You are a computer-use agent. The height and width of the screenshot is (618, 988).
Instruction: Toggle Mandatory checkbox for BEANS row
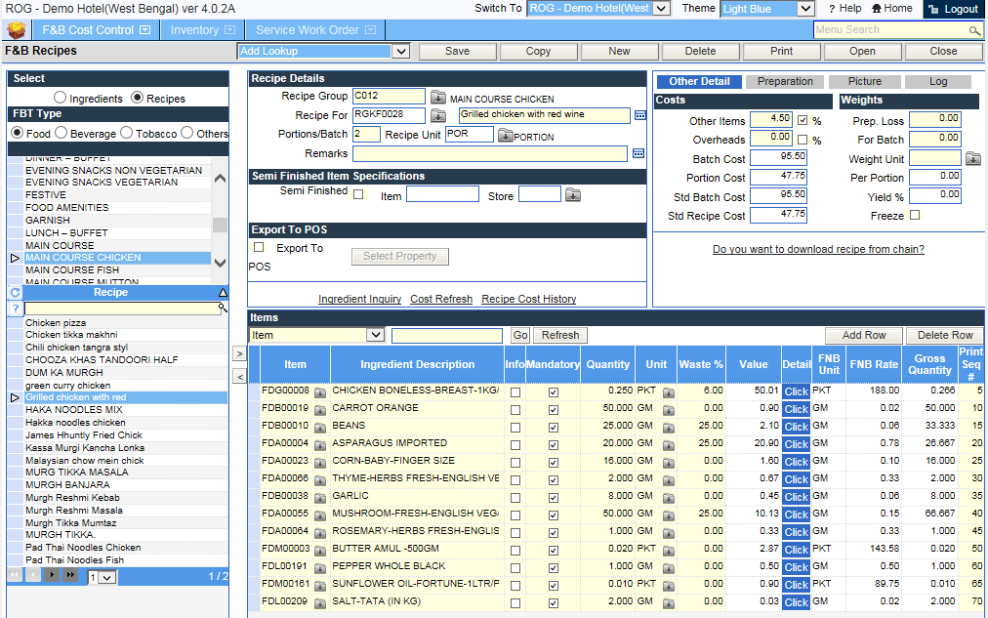tap(554, 427)
